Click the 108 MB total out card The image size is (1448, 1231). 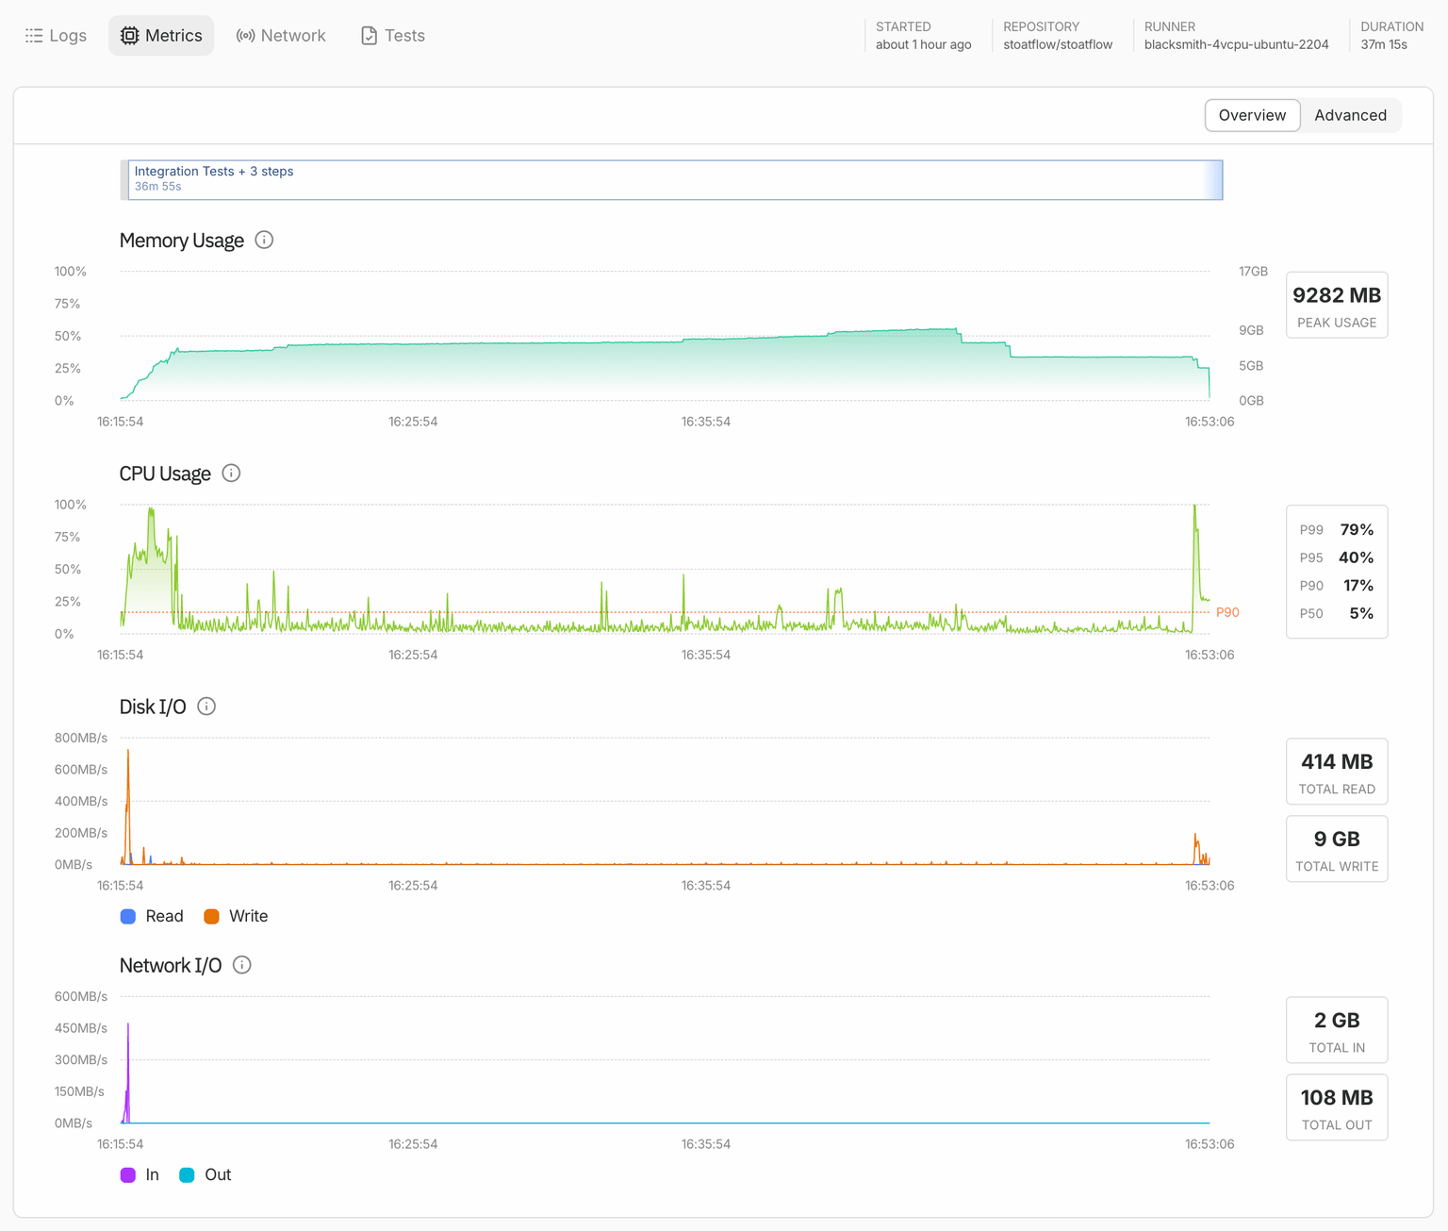click(x=1337, y=1107)
